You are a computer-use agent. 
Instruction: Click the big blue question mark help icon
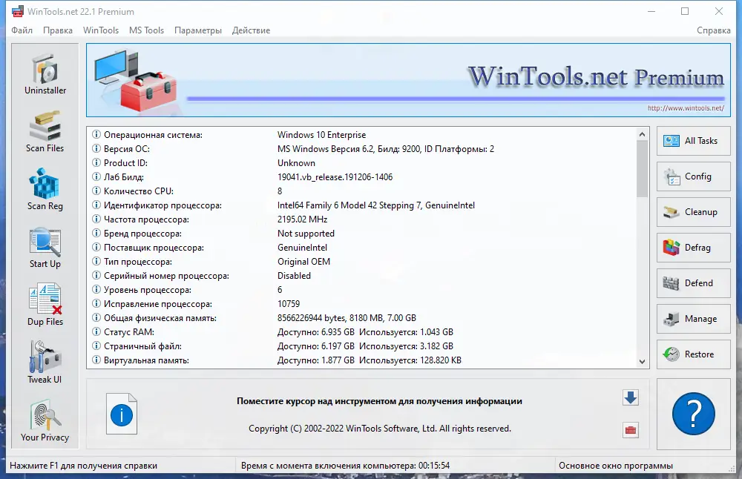693,414
